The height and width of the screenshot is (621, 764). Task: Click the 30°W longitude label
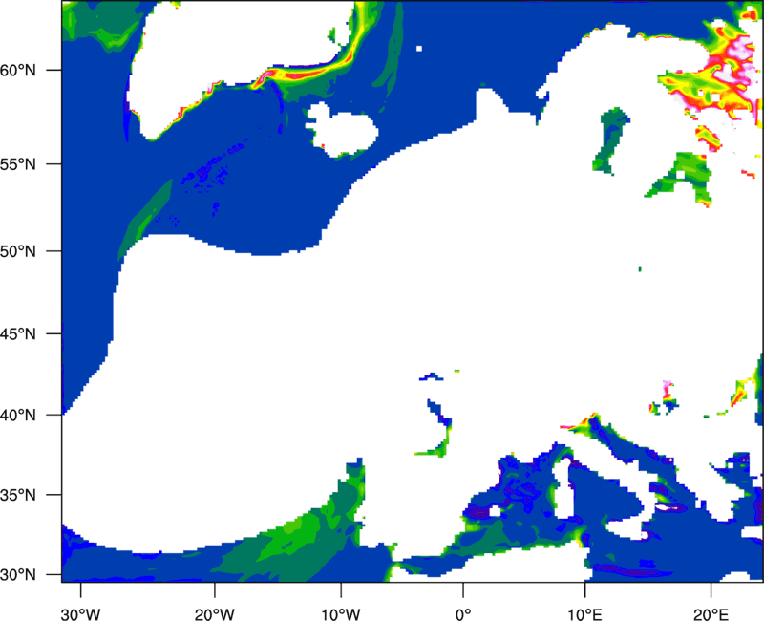tap(81, 614)
